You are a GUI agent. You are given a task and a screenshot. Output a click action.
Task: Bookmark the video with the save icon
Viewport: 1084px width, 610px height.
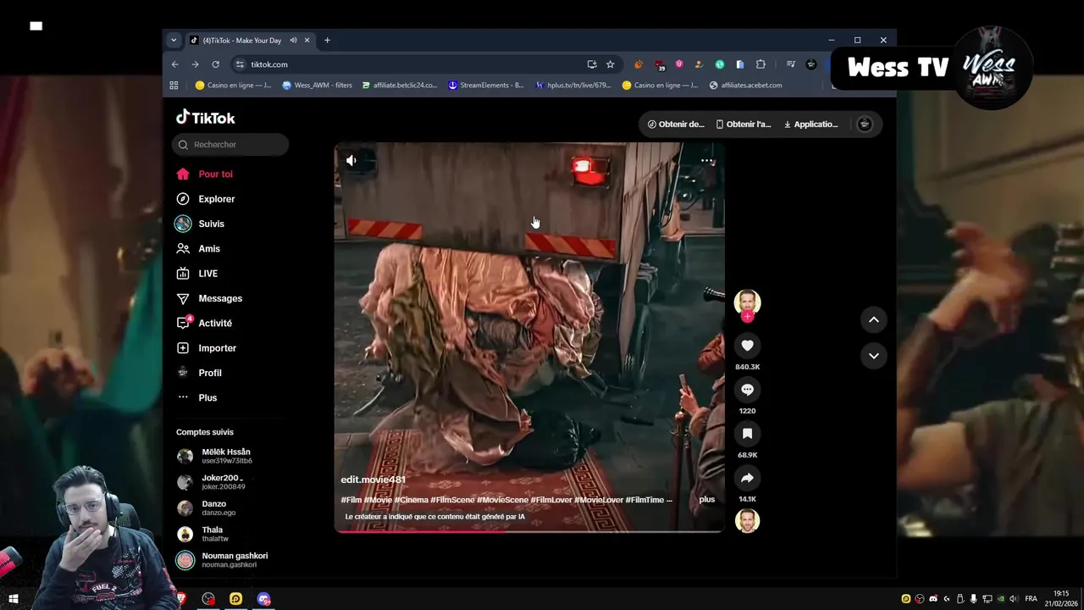[747, 434]
